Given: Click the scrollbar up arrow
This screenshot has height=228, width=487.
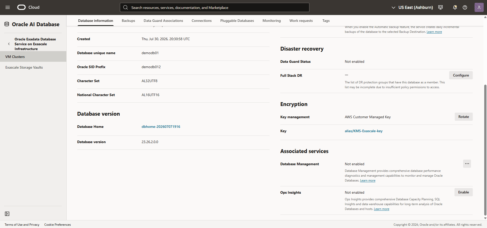Looking at the screenshot, I should point(485,17).
